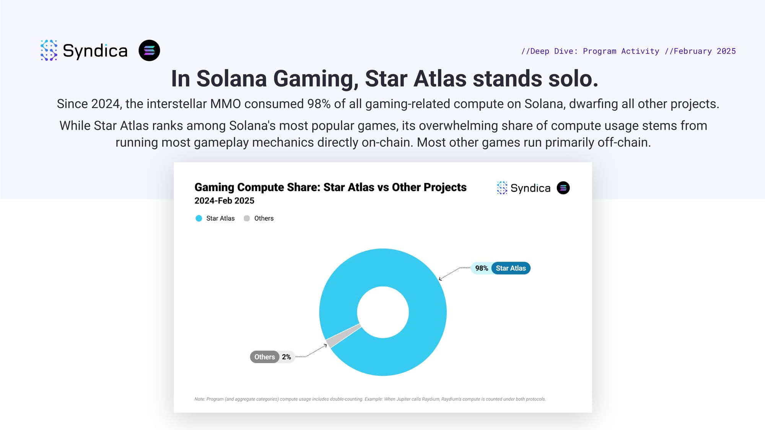
Task: Click the Syndica wordmark text in header
Action: point(95,51)
